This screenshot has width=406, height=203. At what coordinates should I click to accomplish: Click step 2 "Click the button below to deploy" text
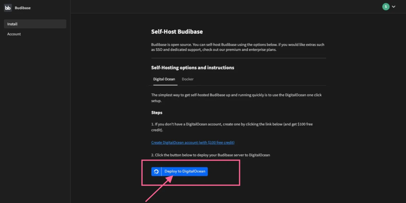pyautogui.click(x=211, y=155)
